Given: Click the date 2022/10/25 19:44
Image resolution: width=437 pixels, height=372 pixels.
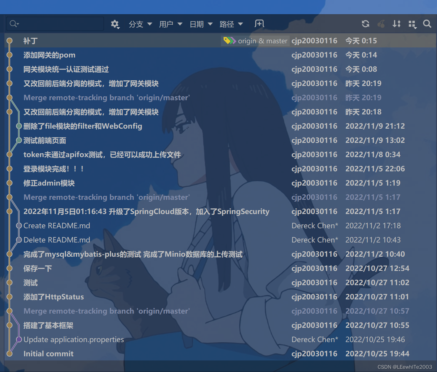Looking at the screenshot, I should [x=377, y=354].
